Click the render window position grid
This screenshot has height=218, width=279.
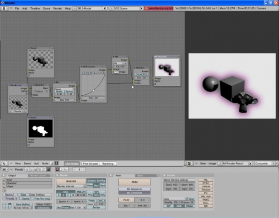click(7, 206)
